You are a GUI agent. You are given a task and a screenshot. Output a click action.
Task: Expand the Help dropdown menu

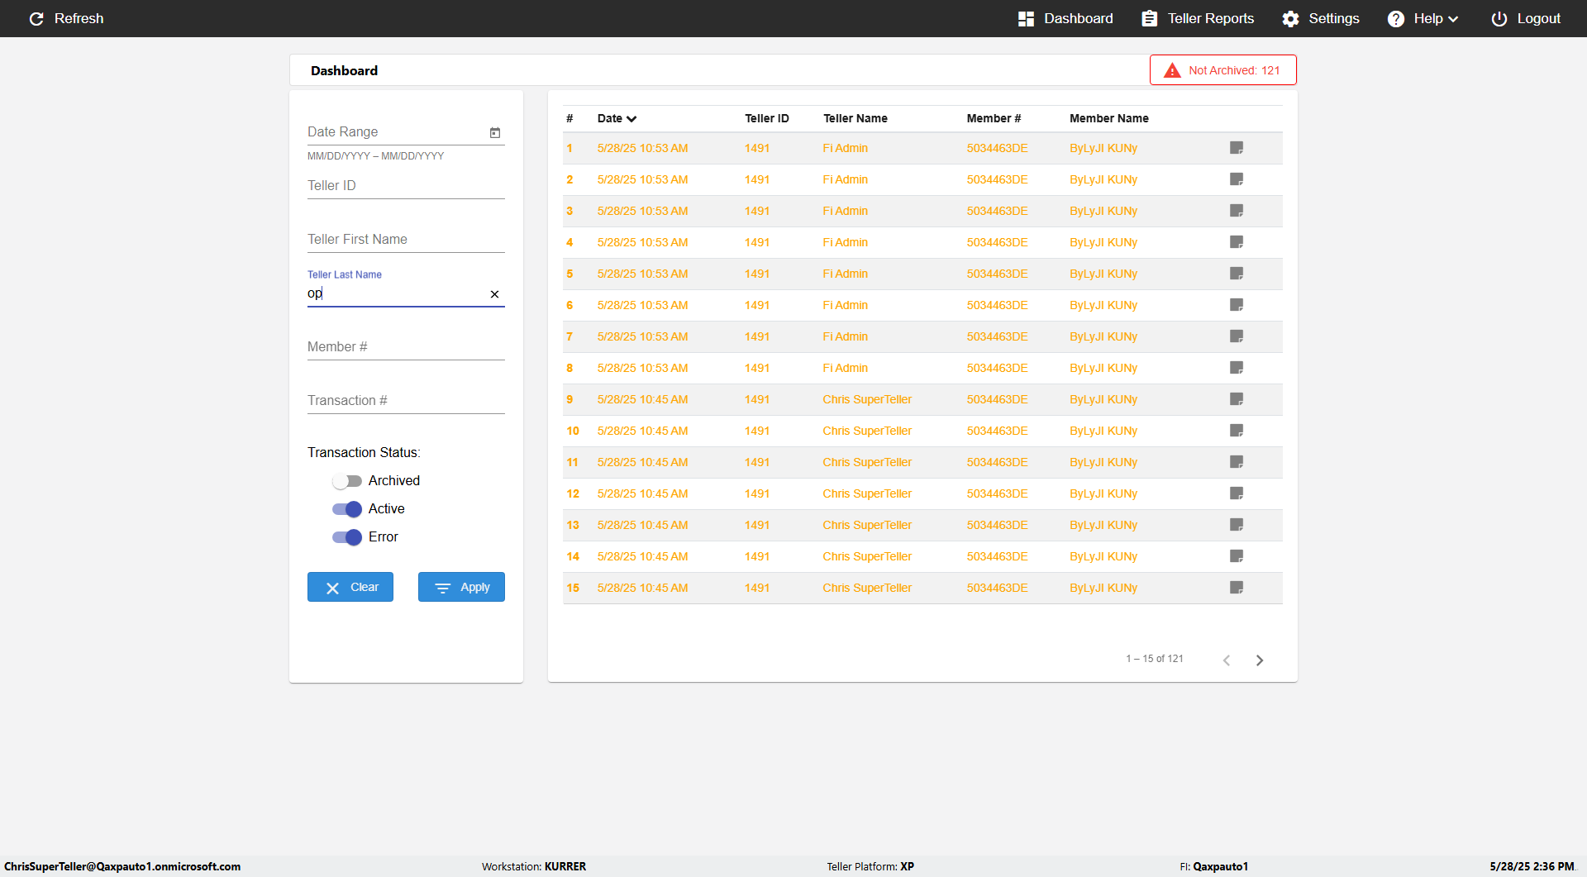(x=1423, y=18)
